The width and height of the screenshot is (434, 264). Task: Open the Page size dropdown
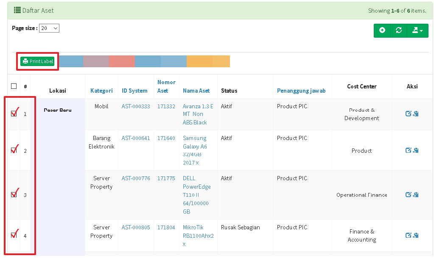49,28
